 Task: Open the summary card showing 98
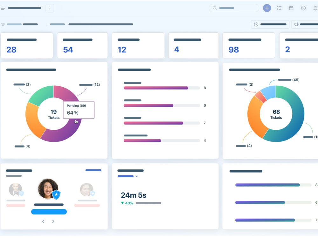pos(249,45)
